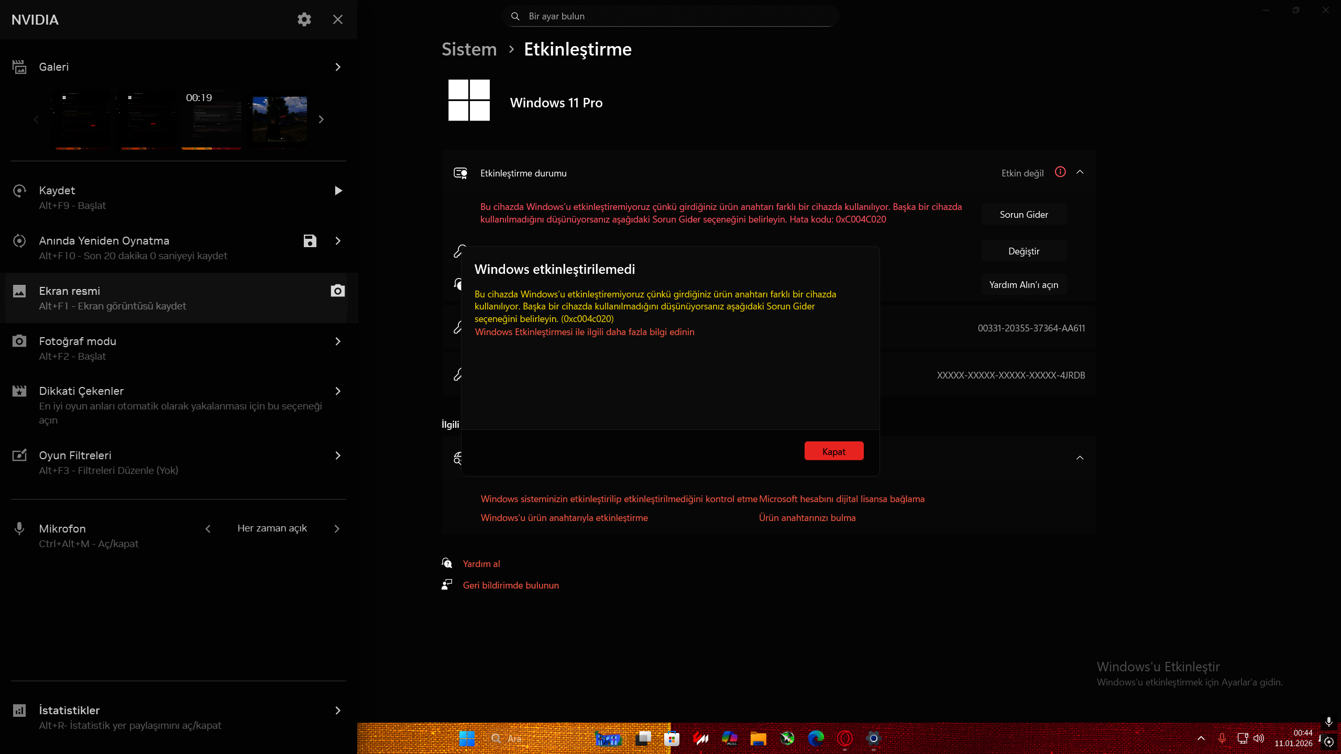Expand Anında Yeniden Oynatma options
This screenshot has height=754, width=1341.
338,241
